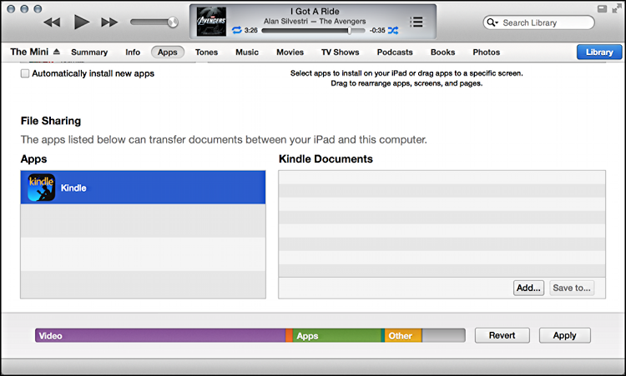This screenshot has width=626, height=376.
Task: Open the Up Next list icon
Action: 416,21
